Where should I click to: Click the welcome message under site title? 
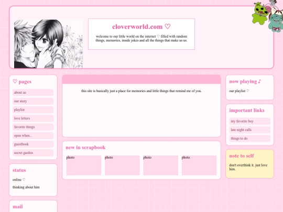[x=141, y=38]
